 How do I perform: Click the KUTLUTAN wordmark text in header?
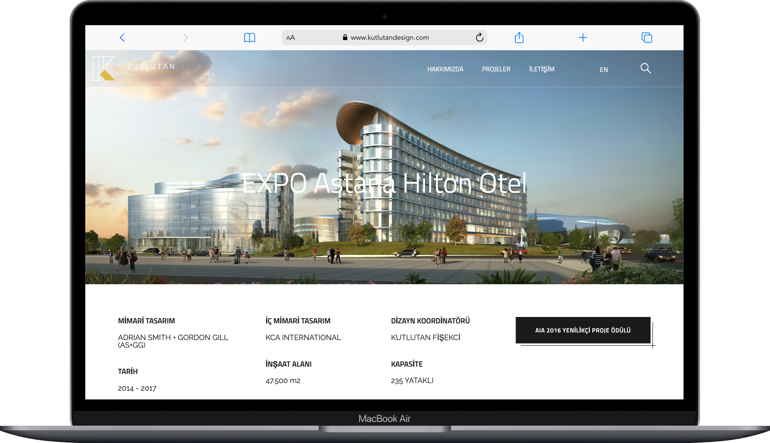click(x=151, y=67)
